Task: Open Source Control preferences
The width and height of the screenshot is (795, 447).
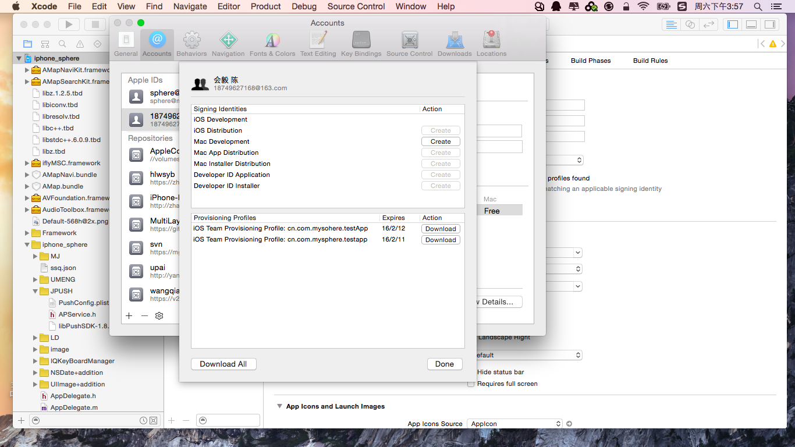Action: pyautogui.click(x=410, y=44)
